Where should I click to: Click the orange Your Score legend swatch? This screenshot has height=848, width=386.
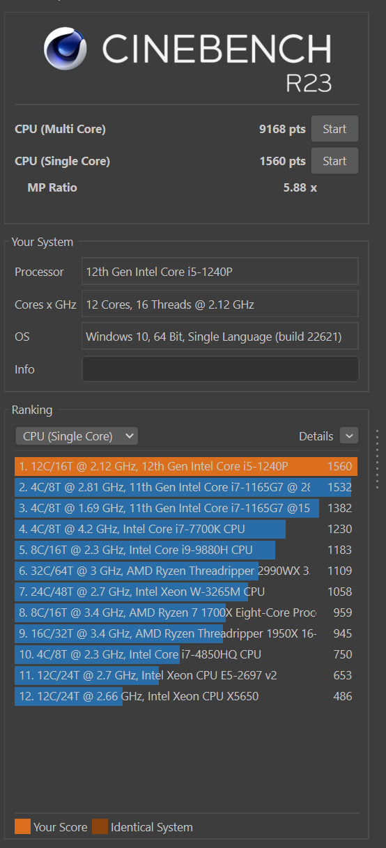click(22, 827)
